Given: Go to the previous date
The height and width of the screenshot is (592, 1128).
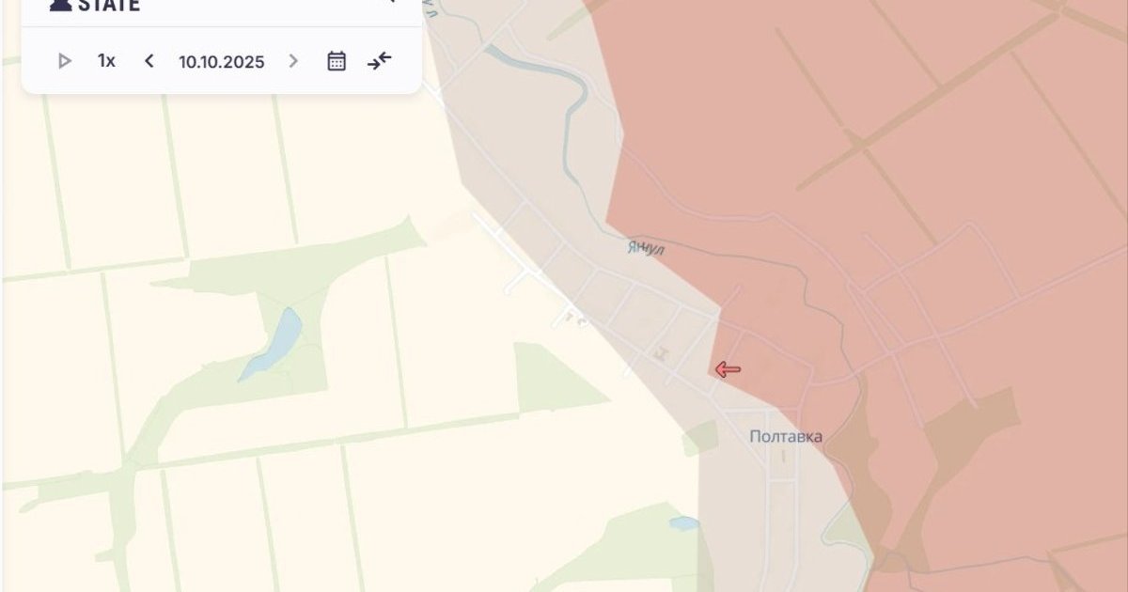Looking at the screenshot, I should [x=149, y=61].
